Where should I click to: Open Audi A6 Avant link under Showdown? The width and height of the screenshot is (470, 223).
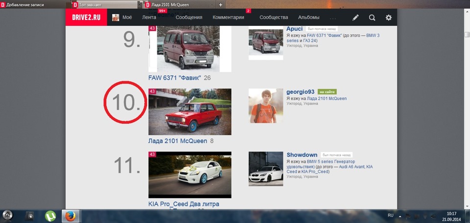[x=352, y=166]
